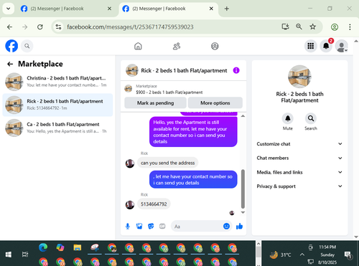Click Rick's avatar beside phone number
The image size is (359, 266).
click(130, 204)
